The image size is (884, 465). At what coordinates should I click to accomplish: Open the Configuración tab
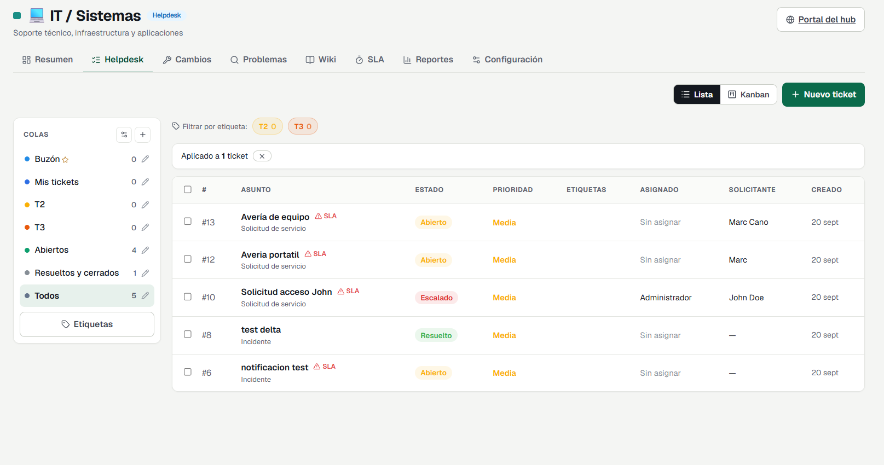coord(507,60)
